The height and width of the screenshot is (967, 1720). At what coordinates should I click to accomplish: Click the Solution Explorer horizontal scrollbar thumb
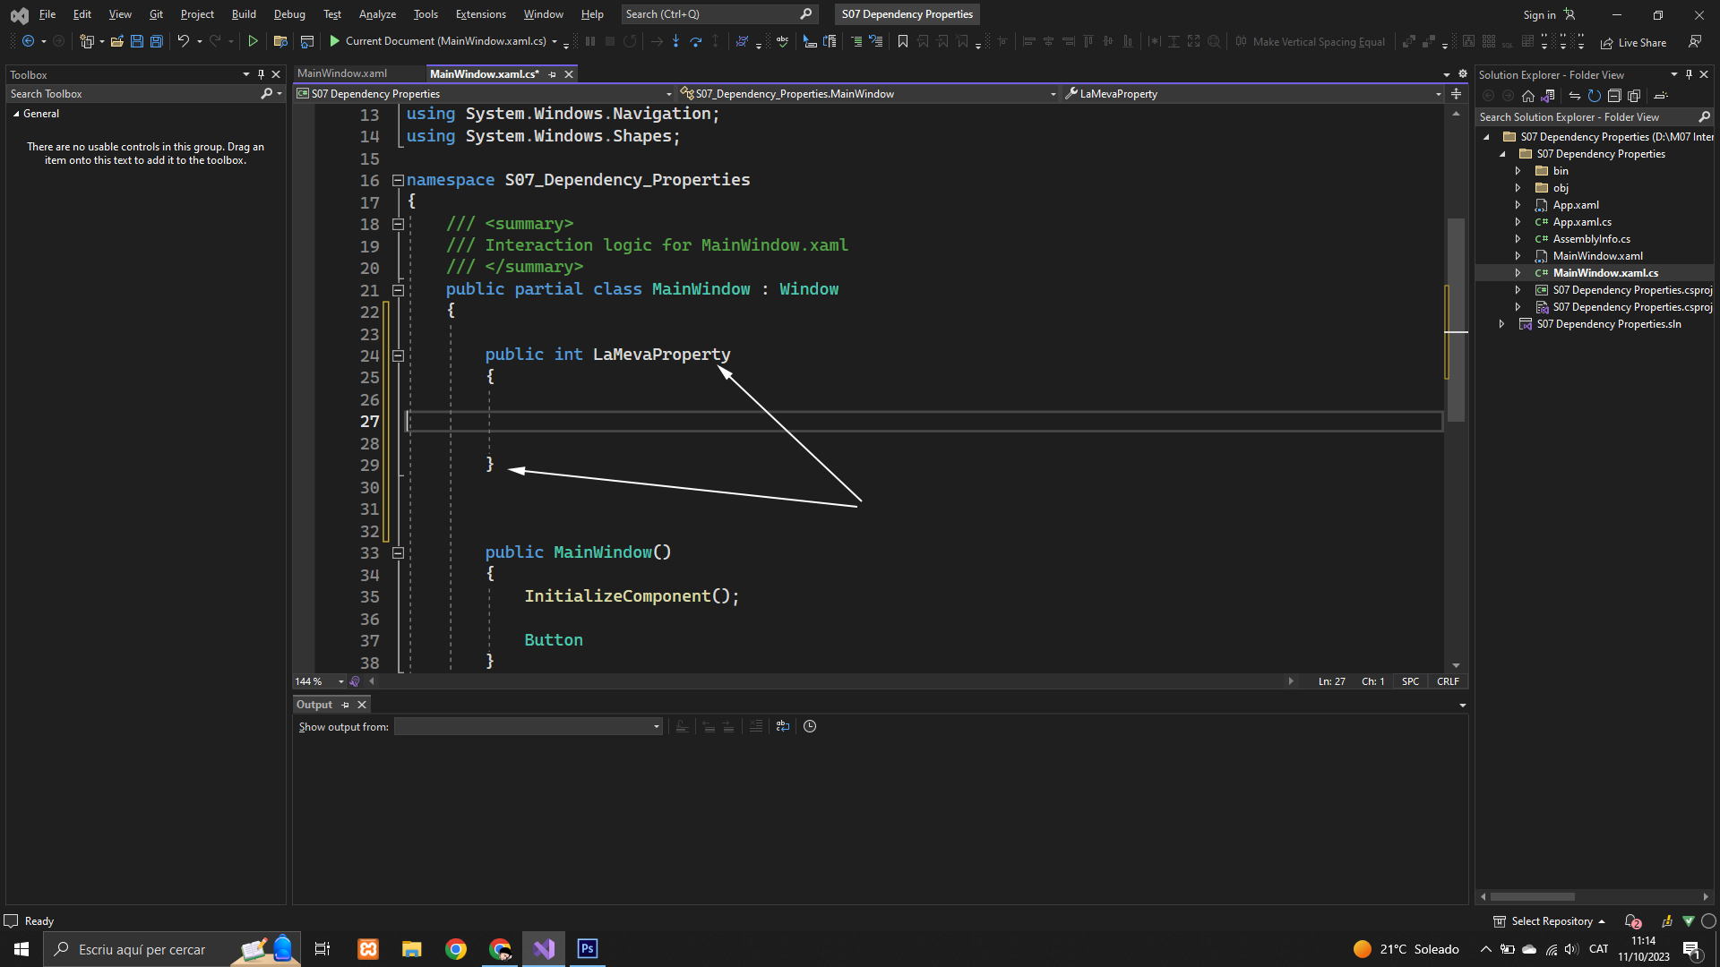pos(1532,896)
